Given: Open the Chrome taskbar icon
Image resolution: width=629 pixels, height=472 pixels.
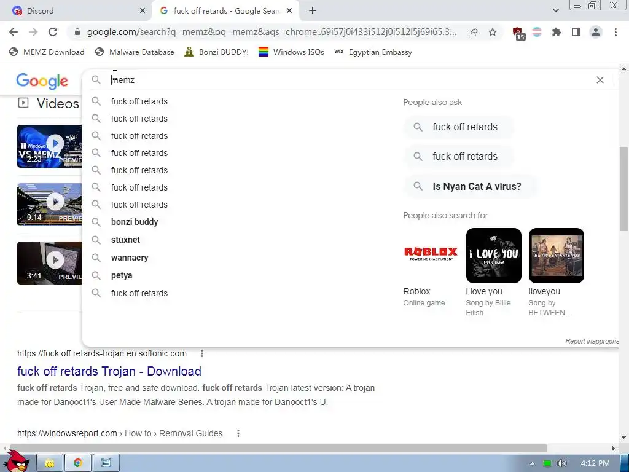Looking at the screenshot, I should [78, 463].
